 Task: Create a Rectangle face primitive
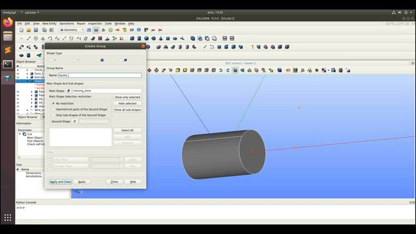168,38
